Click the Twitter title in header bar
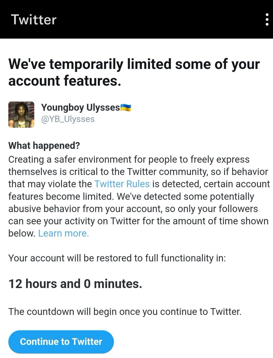The width and height of the screenshot is (273, 358). 34,20
